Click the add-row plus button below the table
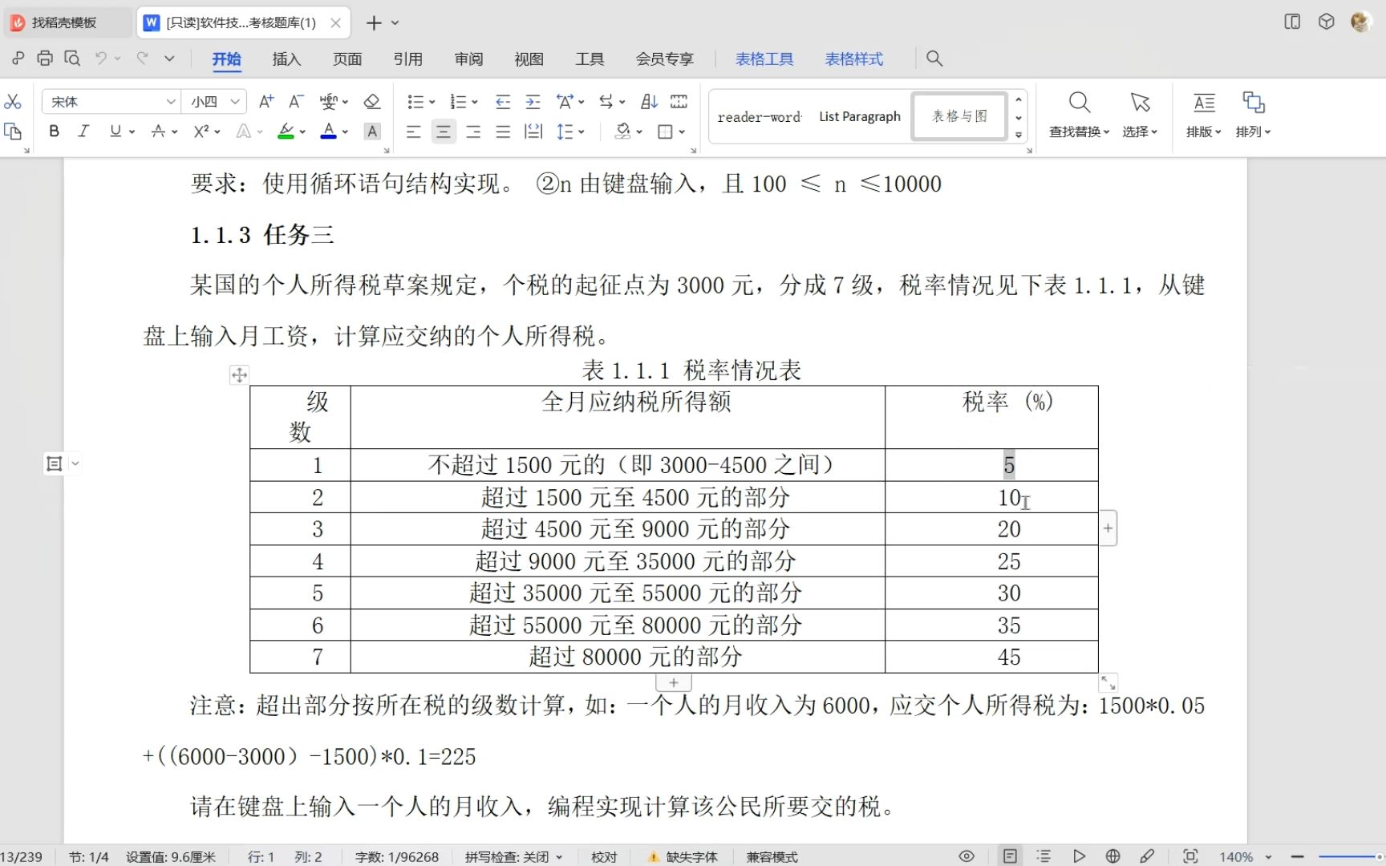The height and width of the screenshot is (866, 1386). coord(673,682)
